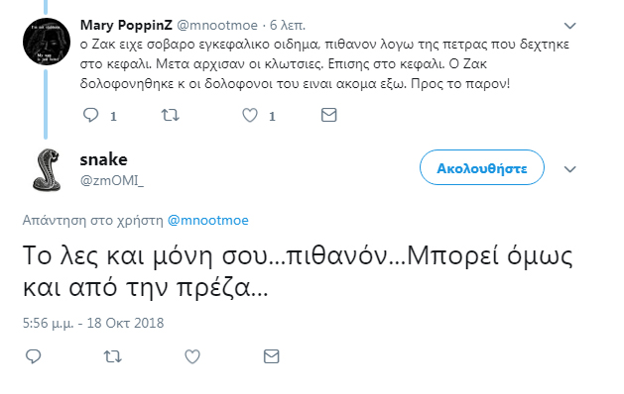The width and height of the screenshot is (624, 394).
Task: Send Mary PoppinZ's tweet via direct message
Action: click(x=328, y=115)
